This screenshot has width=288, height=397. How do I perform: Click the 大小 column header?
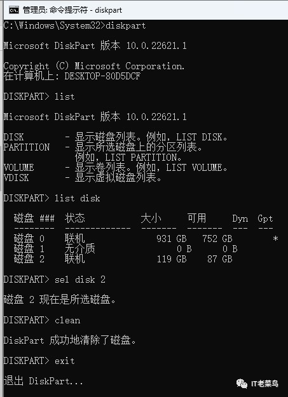(151, 219)
